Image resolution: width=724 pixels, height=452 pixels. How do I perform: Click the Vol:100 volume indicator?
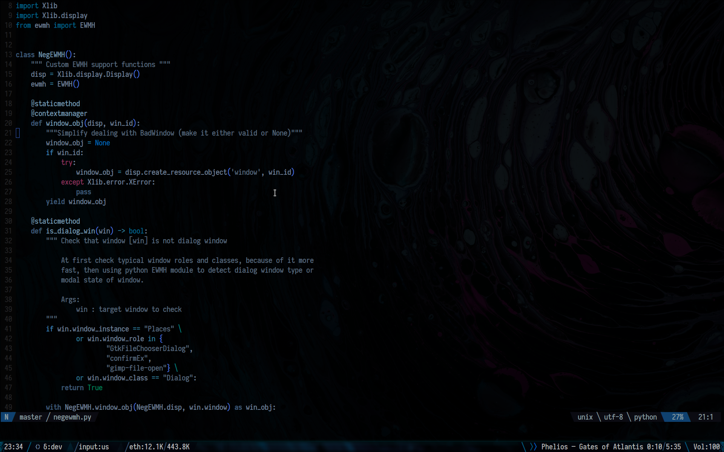click(x=706, y=447)
